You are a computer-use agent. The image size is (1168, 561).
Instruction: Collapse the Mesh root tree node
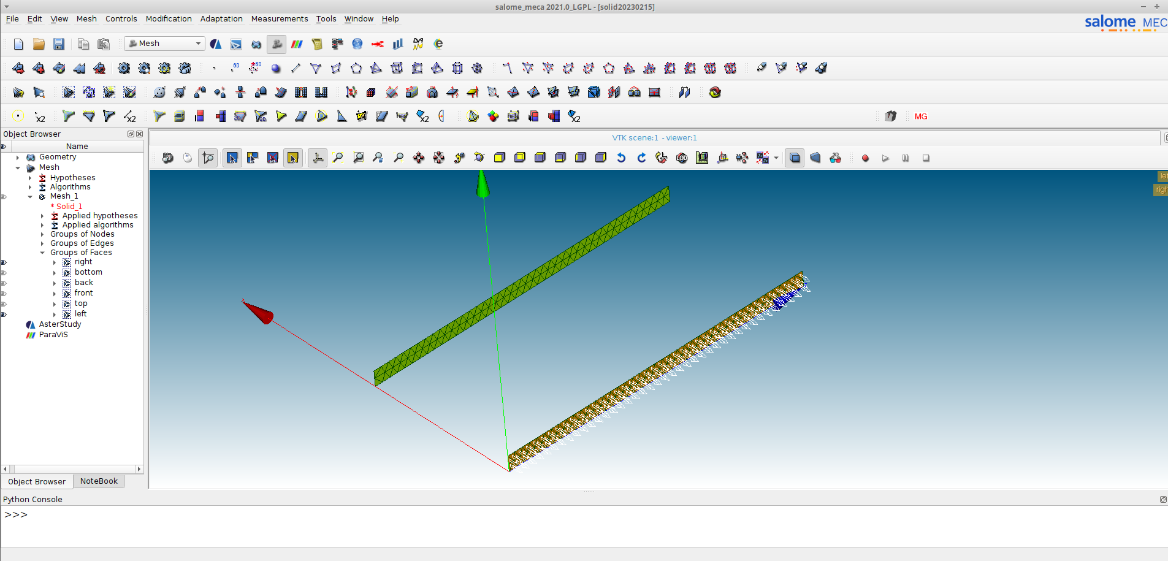(x=18, y=168)
